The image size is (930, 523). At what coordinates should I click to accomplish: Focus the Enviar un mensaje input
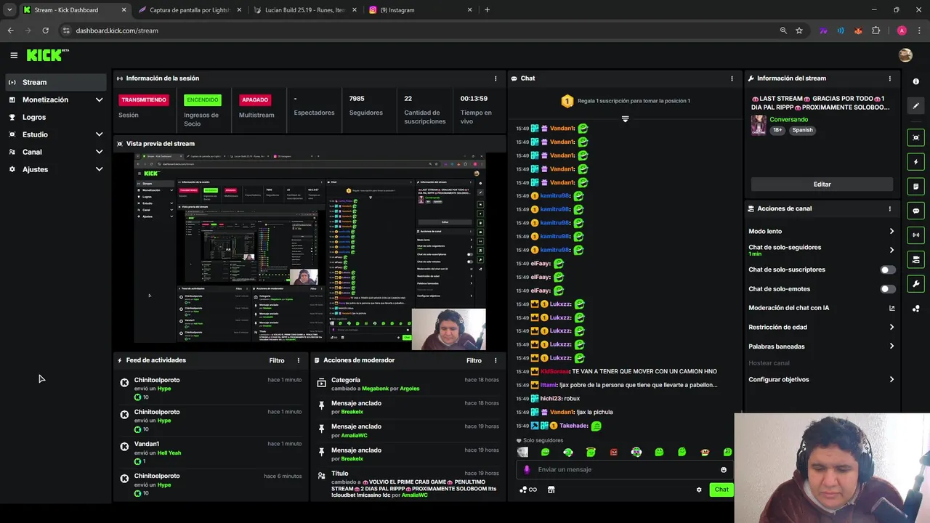[x=625, y=469]
